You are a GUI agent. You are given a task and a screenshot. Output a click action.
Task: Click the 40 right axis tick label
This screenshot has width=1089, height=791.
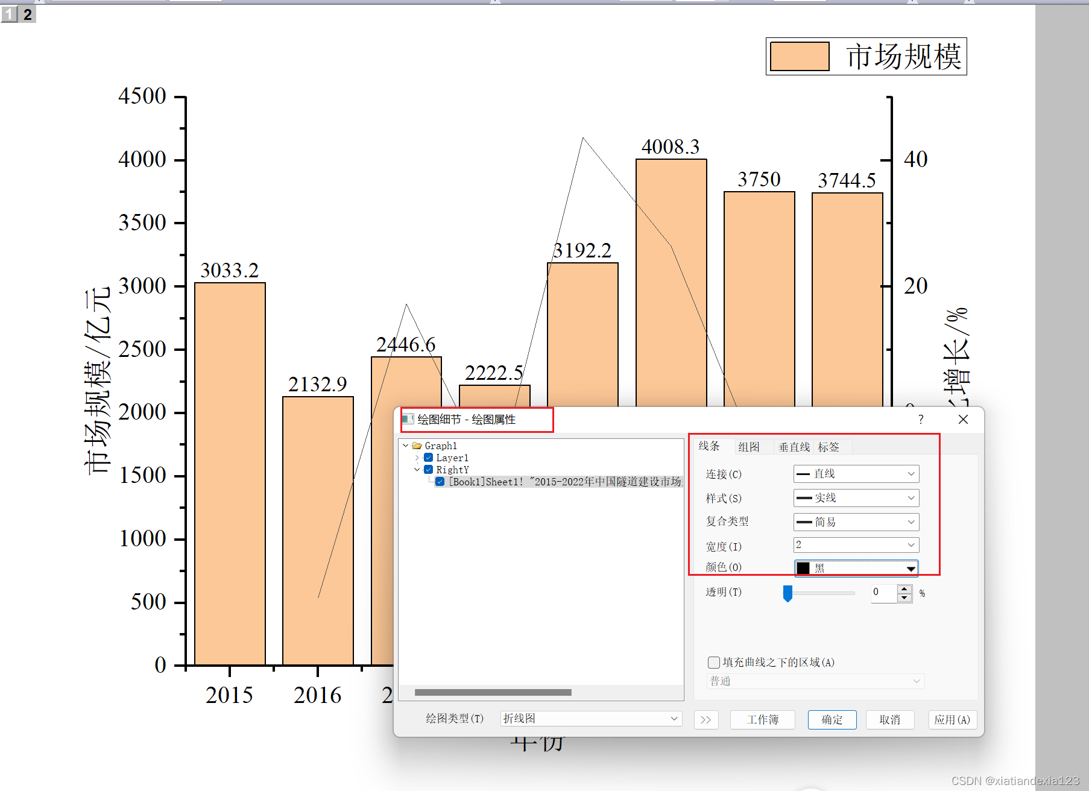pos(916,159)
